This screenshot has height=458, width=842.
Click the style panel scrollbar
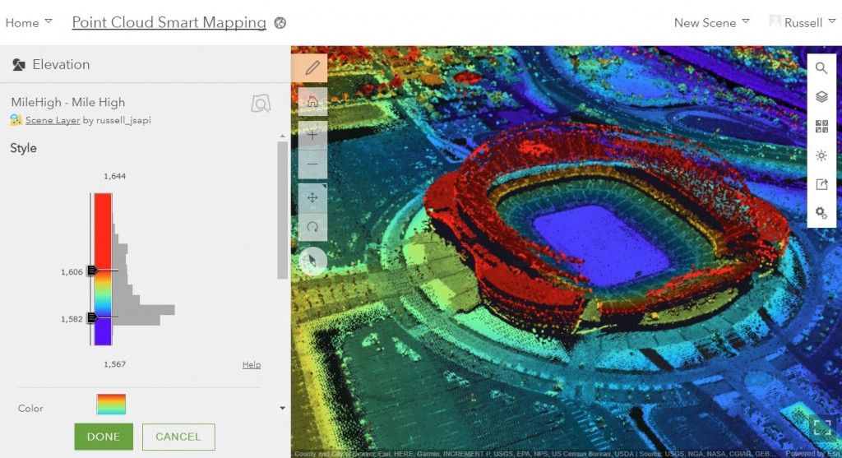click(283, 210)
